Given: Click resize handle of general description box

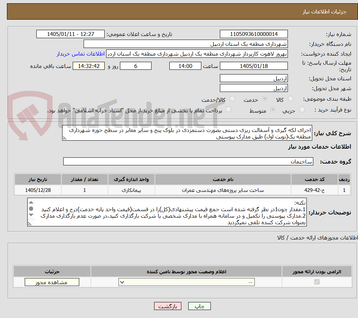Looking at the screenshot, I should tap(64, 138).
